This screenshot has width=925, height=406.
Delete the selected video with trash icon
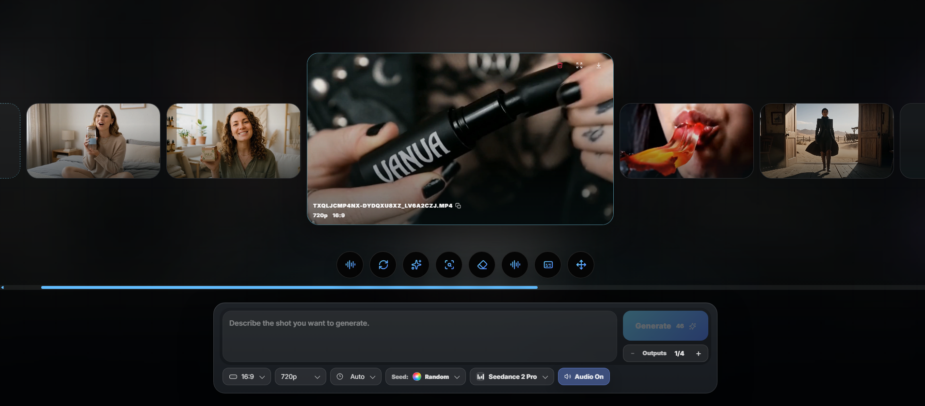tap(560, 66)
